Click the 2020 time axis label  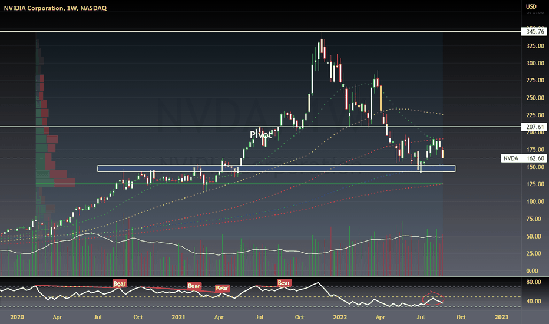(17, 317)
